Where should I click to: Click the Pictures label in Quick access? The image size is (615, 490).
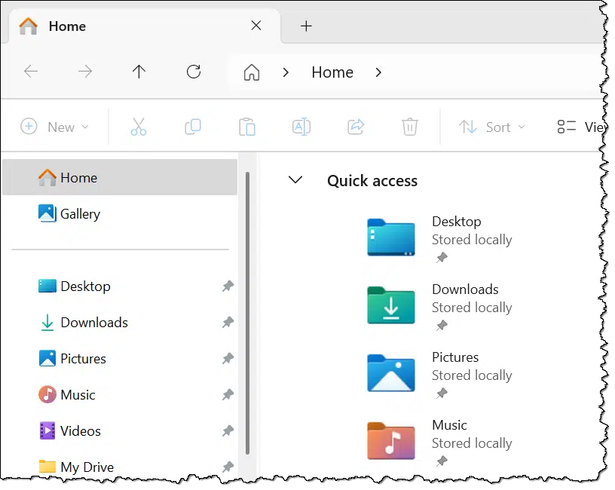[x=455, y=357]
